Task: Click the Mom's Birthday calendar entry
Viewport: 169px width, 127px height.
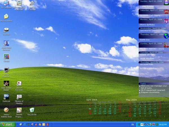Action: click(x=147, y=25)
